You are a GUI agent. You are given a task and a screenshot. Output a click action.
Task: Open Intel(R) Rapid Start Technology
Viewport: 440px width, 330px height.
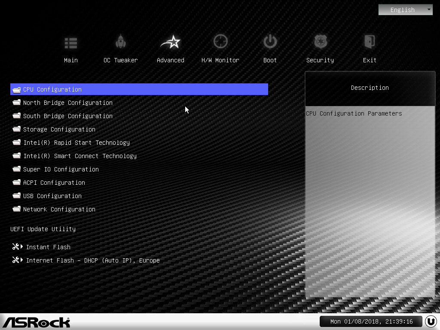tap(76, 143)
